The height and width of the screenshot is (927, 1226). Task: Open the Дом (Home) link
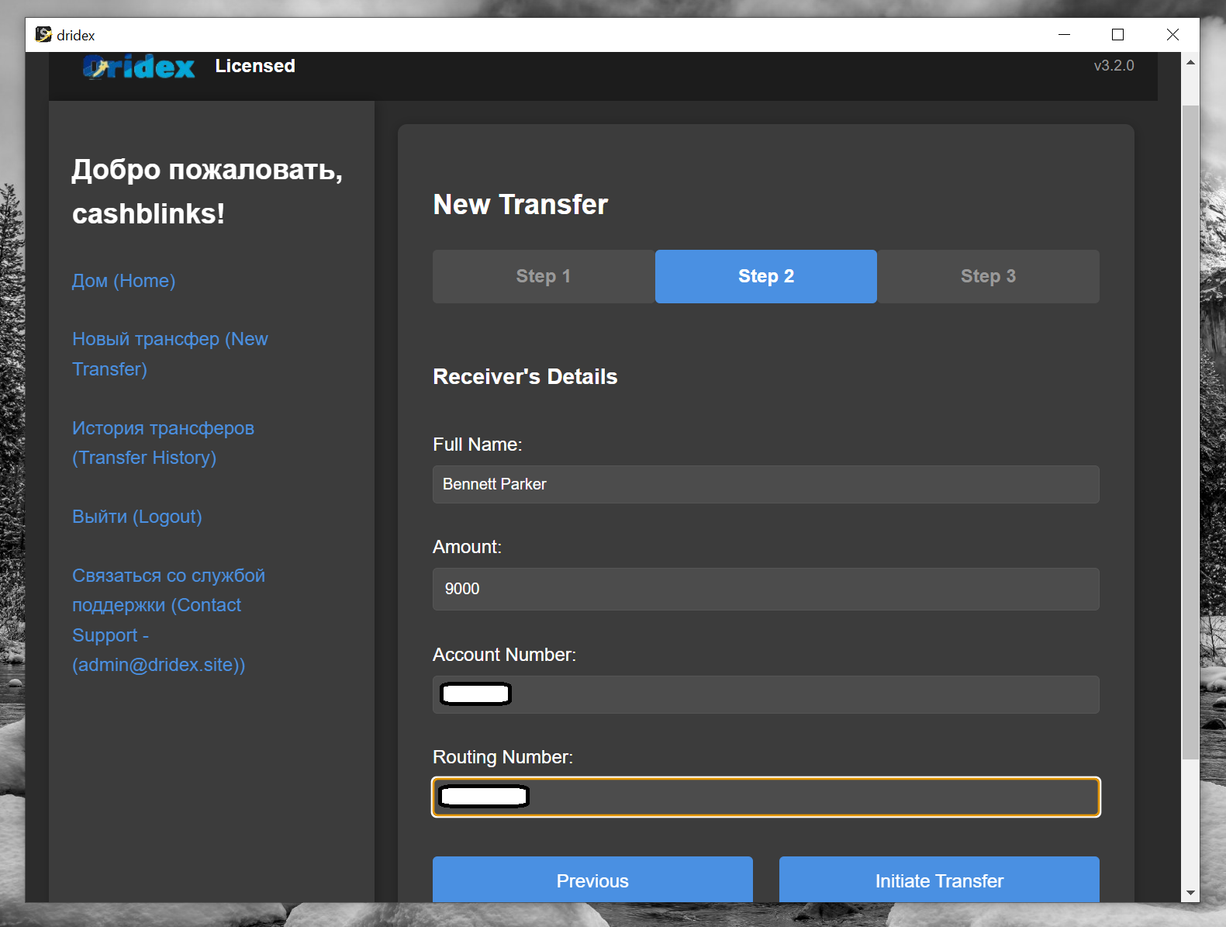coord(123,281)
